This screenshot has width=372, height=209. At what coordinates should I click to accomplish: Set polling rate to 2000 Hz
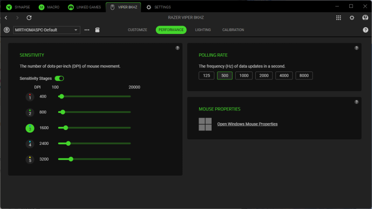click(264, 76)
